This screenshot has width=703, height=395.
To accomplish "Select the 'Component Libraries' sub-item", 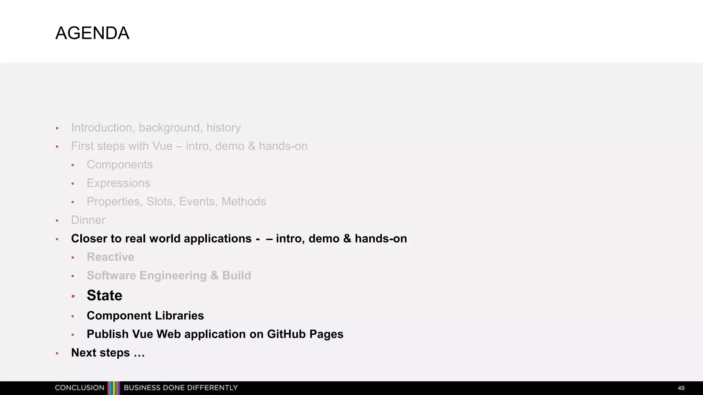I will tap(145, 315).
